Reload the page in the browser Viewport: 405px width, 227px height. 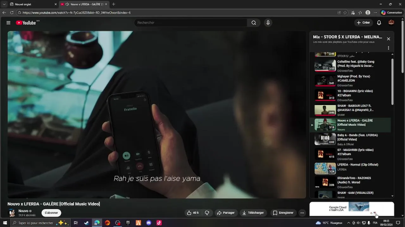pyautogui.click(x=12, y=13)
